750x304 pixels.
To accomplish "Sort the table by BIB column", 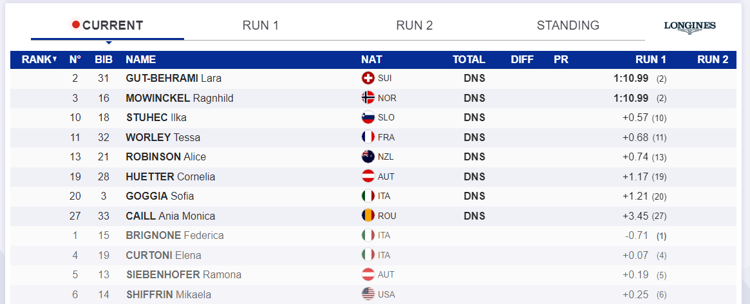I will pos(104,59).
